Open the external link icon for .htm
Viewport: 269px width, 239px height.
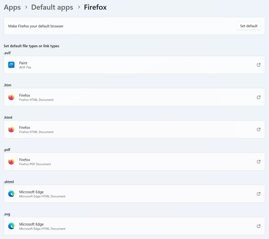click(x=259, y=97)
